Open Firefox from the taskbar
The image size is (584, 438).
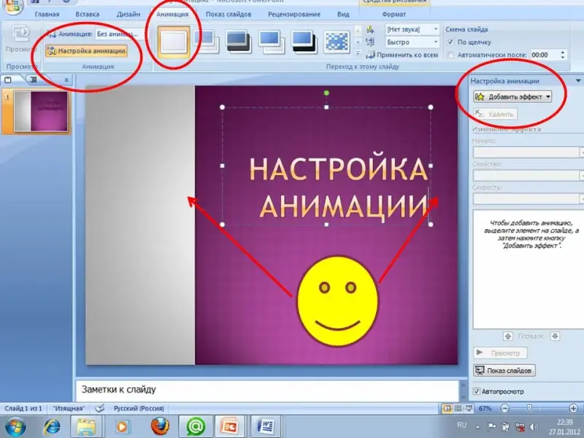click(x=160, y=426)
